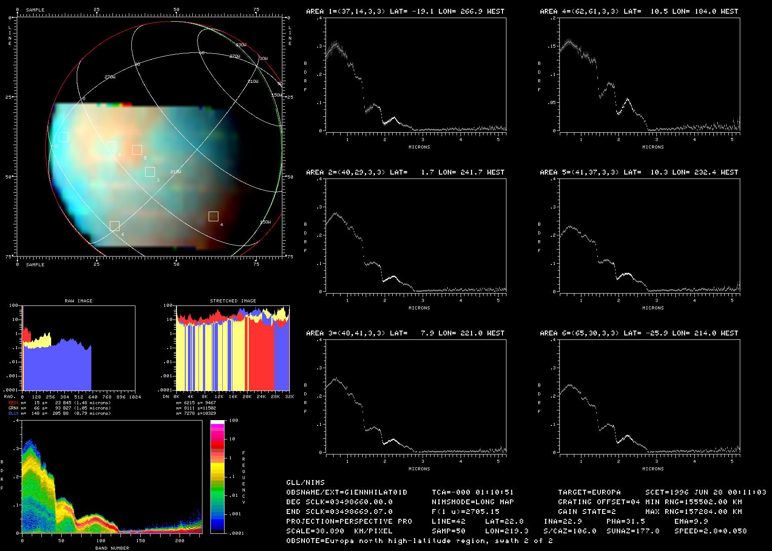
Task: Select the area 6 marker box
Action: pos(115,226)
